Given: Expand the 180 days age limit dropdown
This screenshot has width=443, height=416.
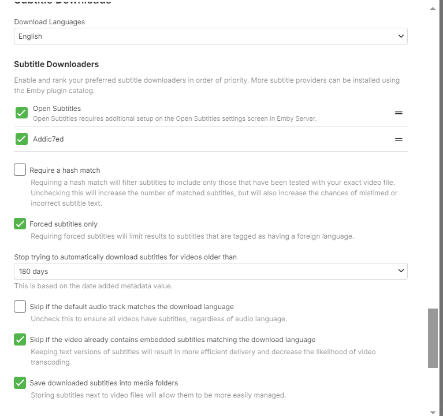Looking at the screenshot, I should 210,271.
